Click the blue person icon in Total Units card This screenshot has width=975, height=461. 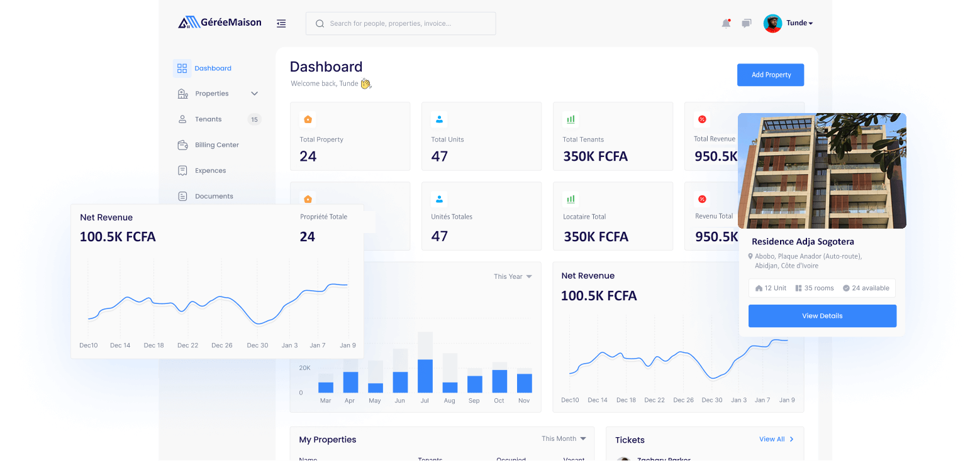click(x=439, y=119)
